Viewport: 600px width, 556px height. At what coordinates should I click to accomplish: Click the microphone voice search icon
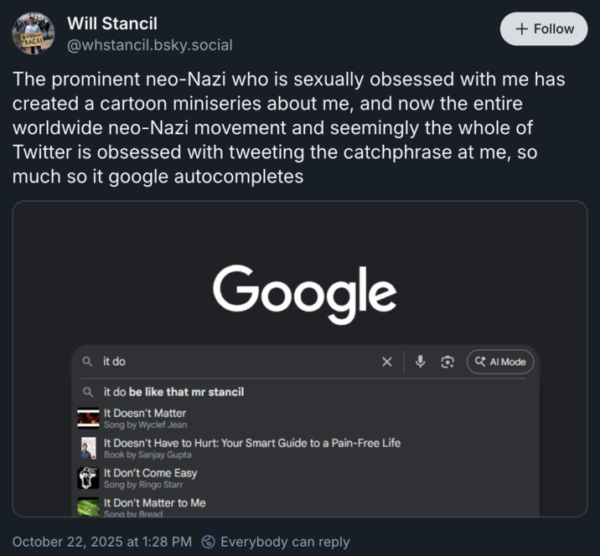click(421, 362)
